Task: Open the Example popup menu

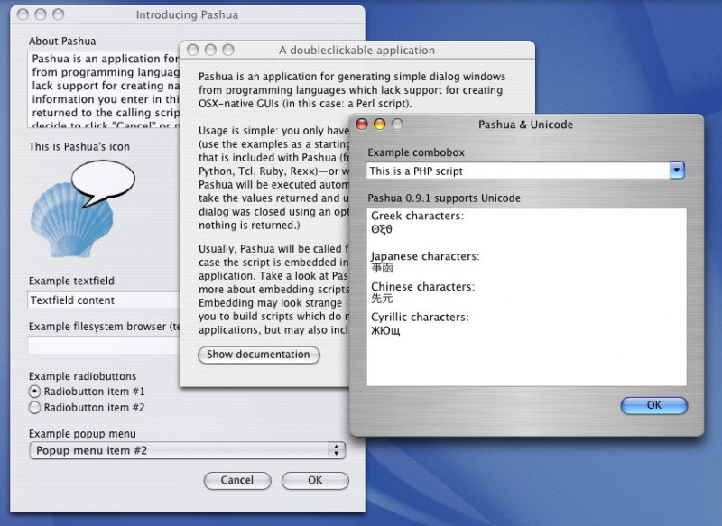Action: click(x=188, y=450)
